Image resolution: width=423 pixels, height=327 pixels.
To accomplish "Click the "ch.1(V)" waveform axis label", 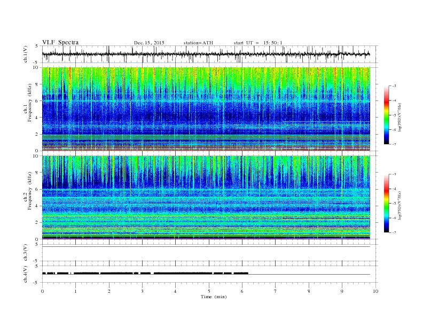I will pos(26,54).
